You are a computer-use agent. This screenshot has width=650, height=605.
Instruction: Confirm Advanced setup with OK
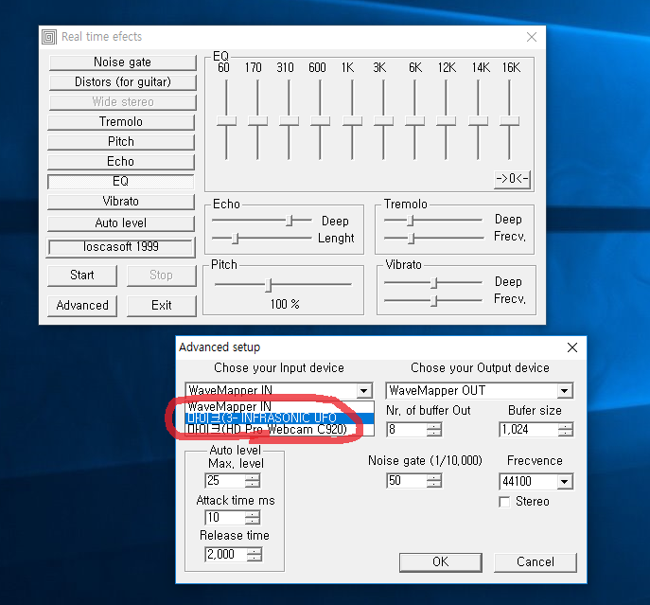click(441, 562)
